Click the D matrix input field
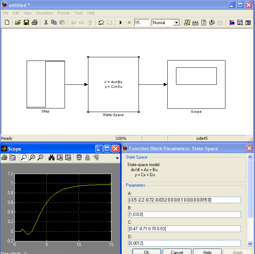 (x=184, y=243)
